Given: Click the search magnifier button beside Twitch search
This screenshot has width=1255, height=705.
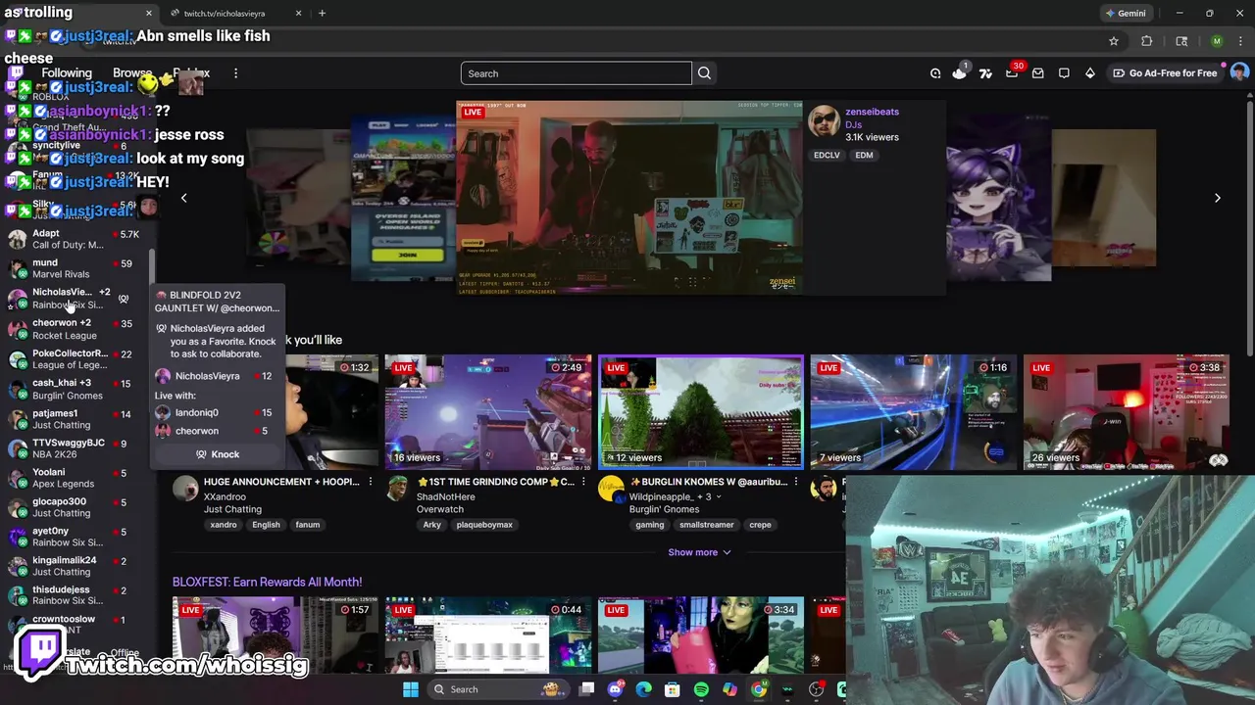Looking at the screenshot, I should click(x=704, y=73).
